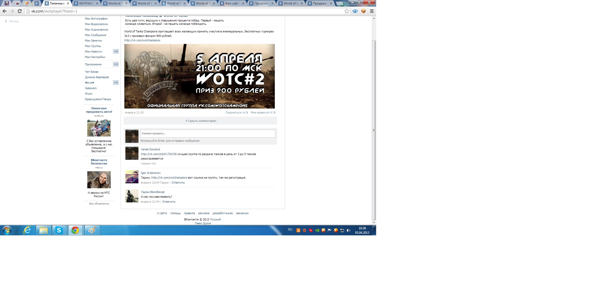Click the volume speaker tray icon
Viewport: 605px width, 284px height.
point(348,230)
